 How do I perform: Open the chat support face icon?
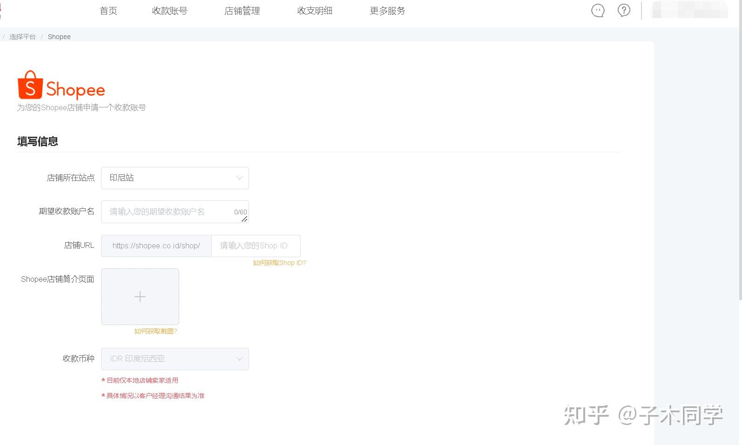tap(598, 10)
